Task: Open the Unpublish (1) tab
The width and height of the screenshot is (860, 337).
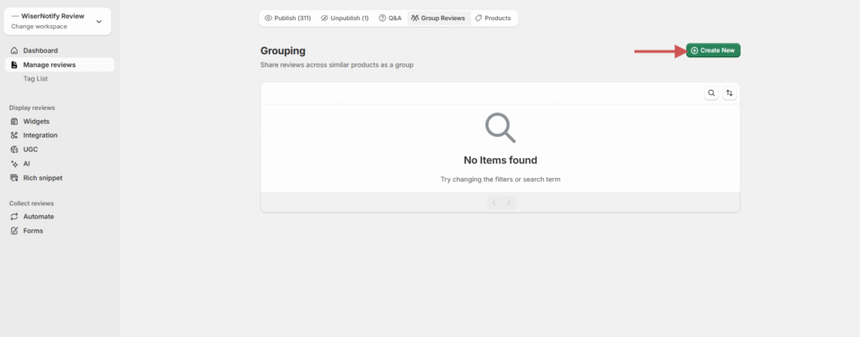Action: 344,18
